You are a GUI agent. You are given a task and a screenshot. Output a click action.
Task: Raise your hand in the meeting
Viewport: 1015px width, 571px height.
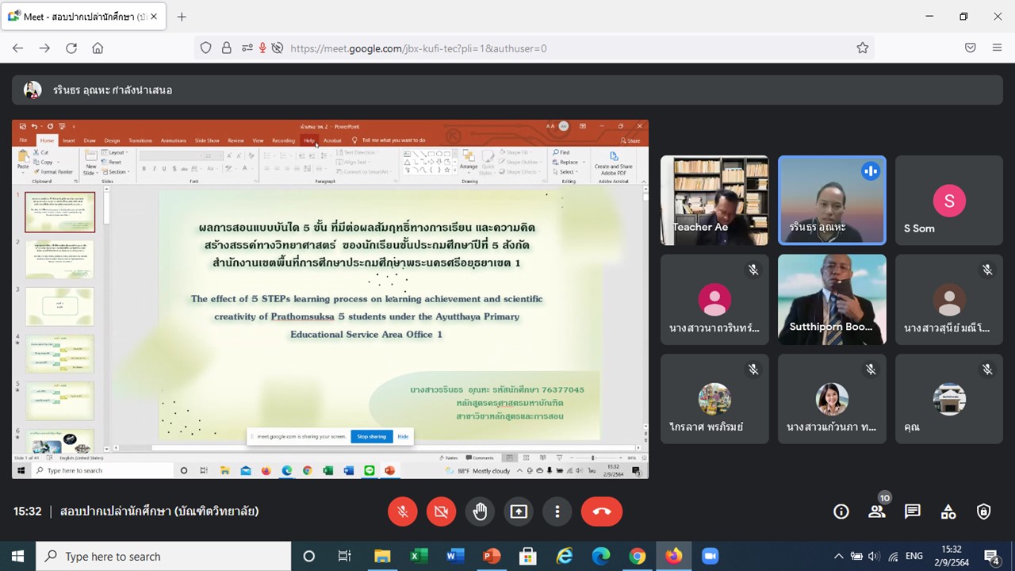tap(480, 512)
